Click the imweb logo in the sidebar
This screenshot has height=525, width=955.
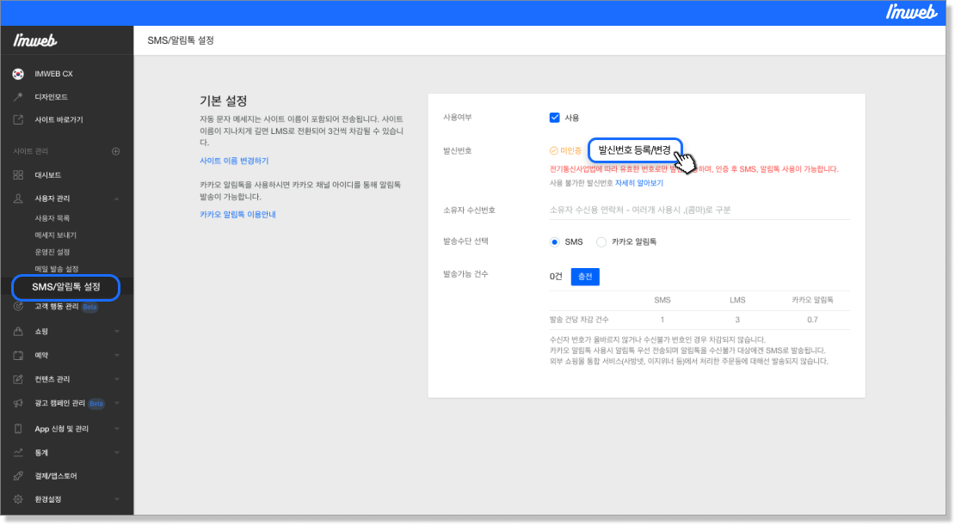34,40
